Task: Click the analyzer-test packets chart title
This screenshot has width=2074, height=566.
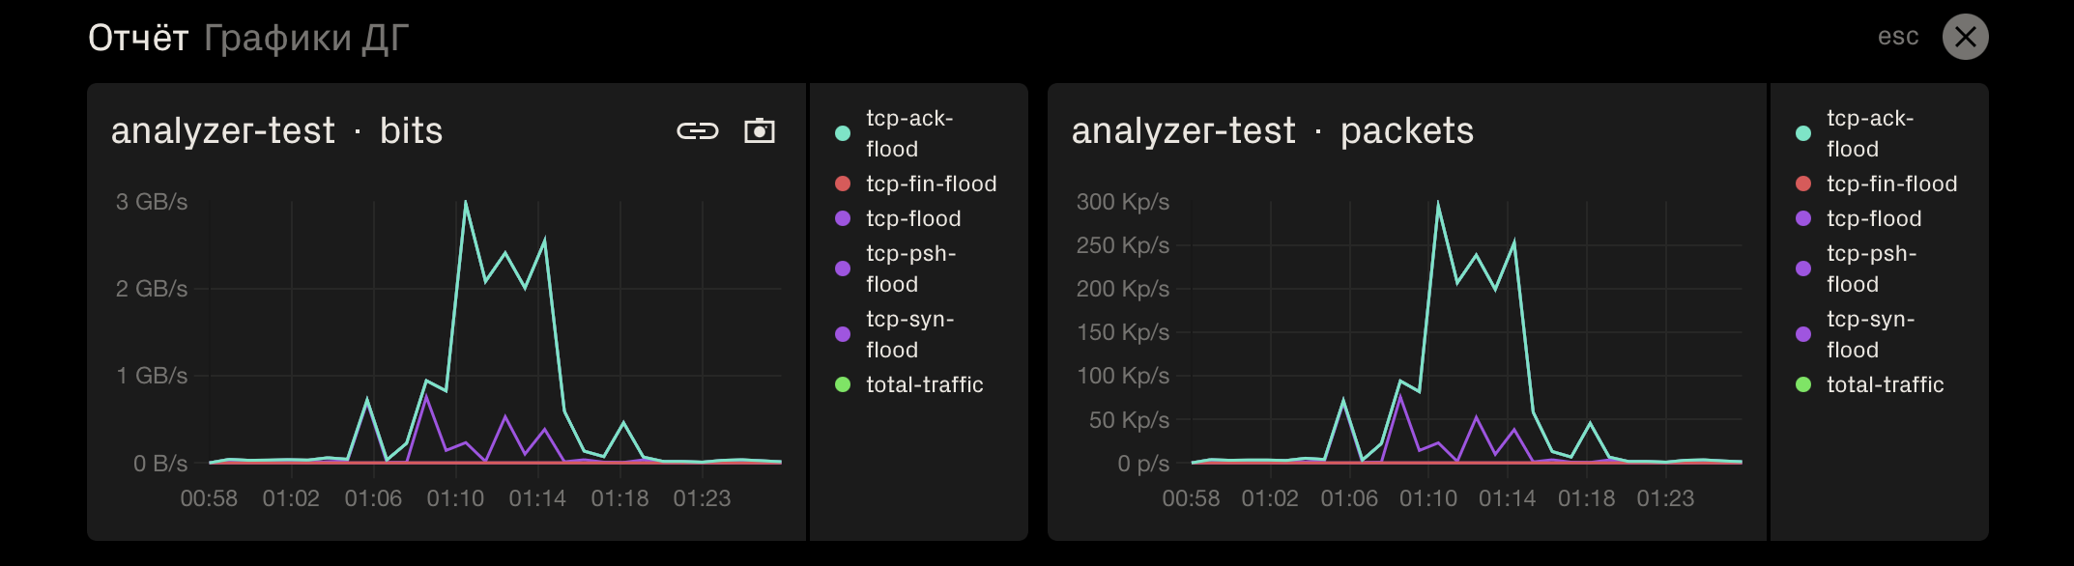Action: point(1272,130)
